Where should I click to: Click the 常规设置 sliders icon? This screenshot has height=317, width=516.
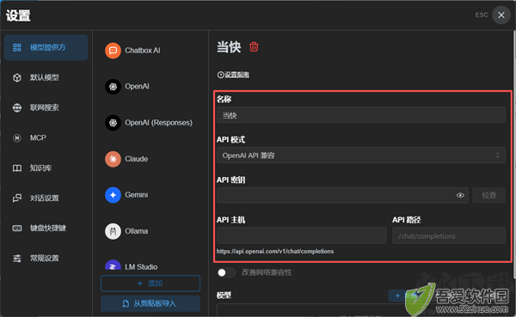pyautogui.click(x=17, y=259)
